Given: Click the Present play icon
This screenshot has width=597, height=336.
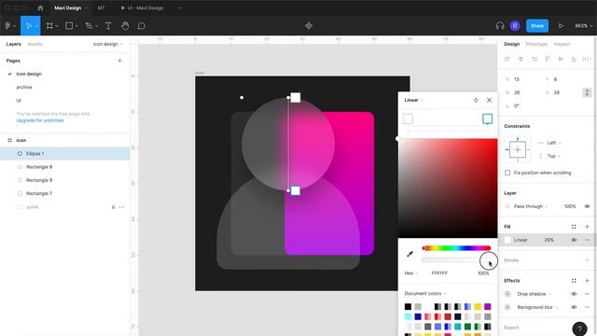Looking at the screenshot, I should [561, 26].
